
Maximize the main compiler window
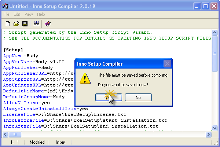(205, 6)
